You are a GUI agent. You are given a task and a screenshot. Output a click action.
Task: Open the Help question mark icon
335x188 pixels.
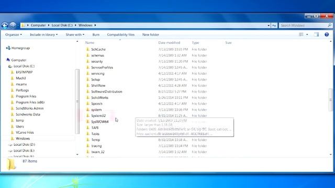click(327, 34)
